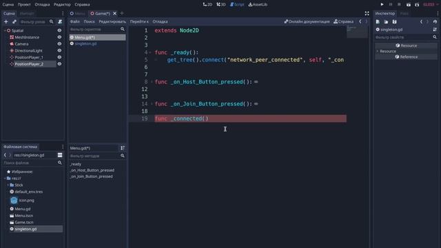This screenshot has width=441, height=248.
Task: Click the instance scene link icon
Action: click(x=14, y=21)
